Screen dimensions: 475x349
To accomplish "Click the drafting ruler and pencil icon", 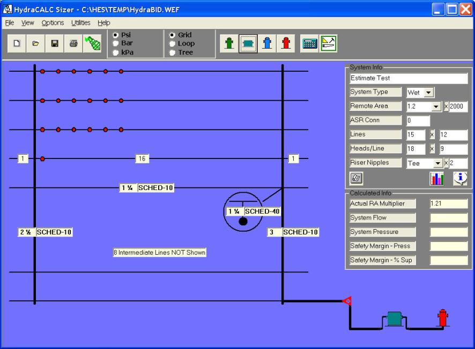I will 329,43.
